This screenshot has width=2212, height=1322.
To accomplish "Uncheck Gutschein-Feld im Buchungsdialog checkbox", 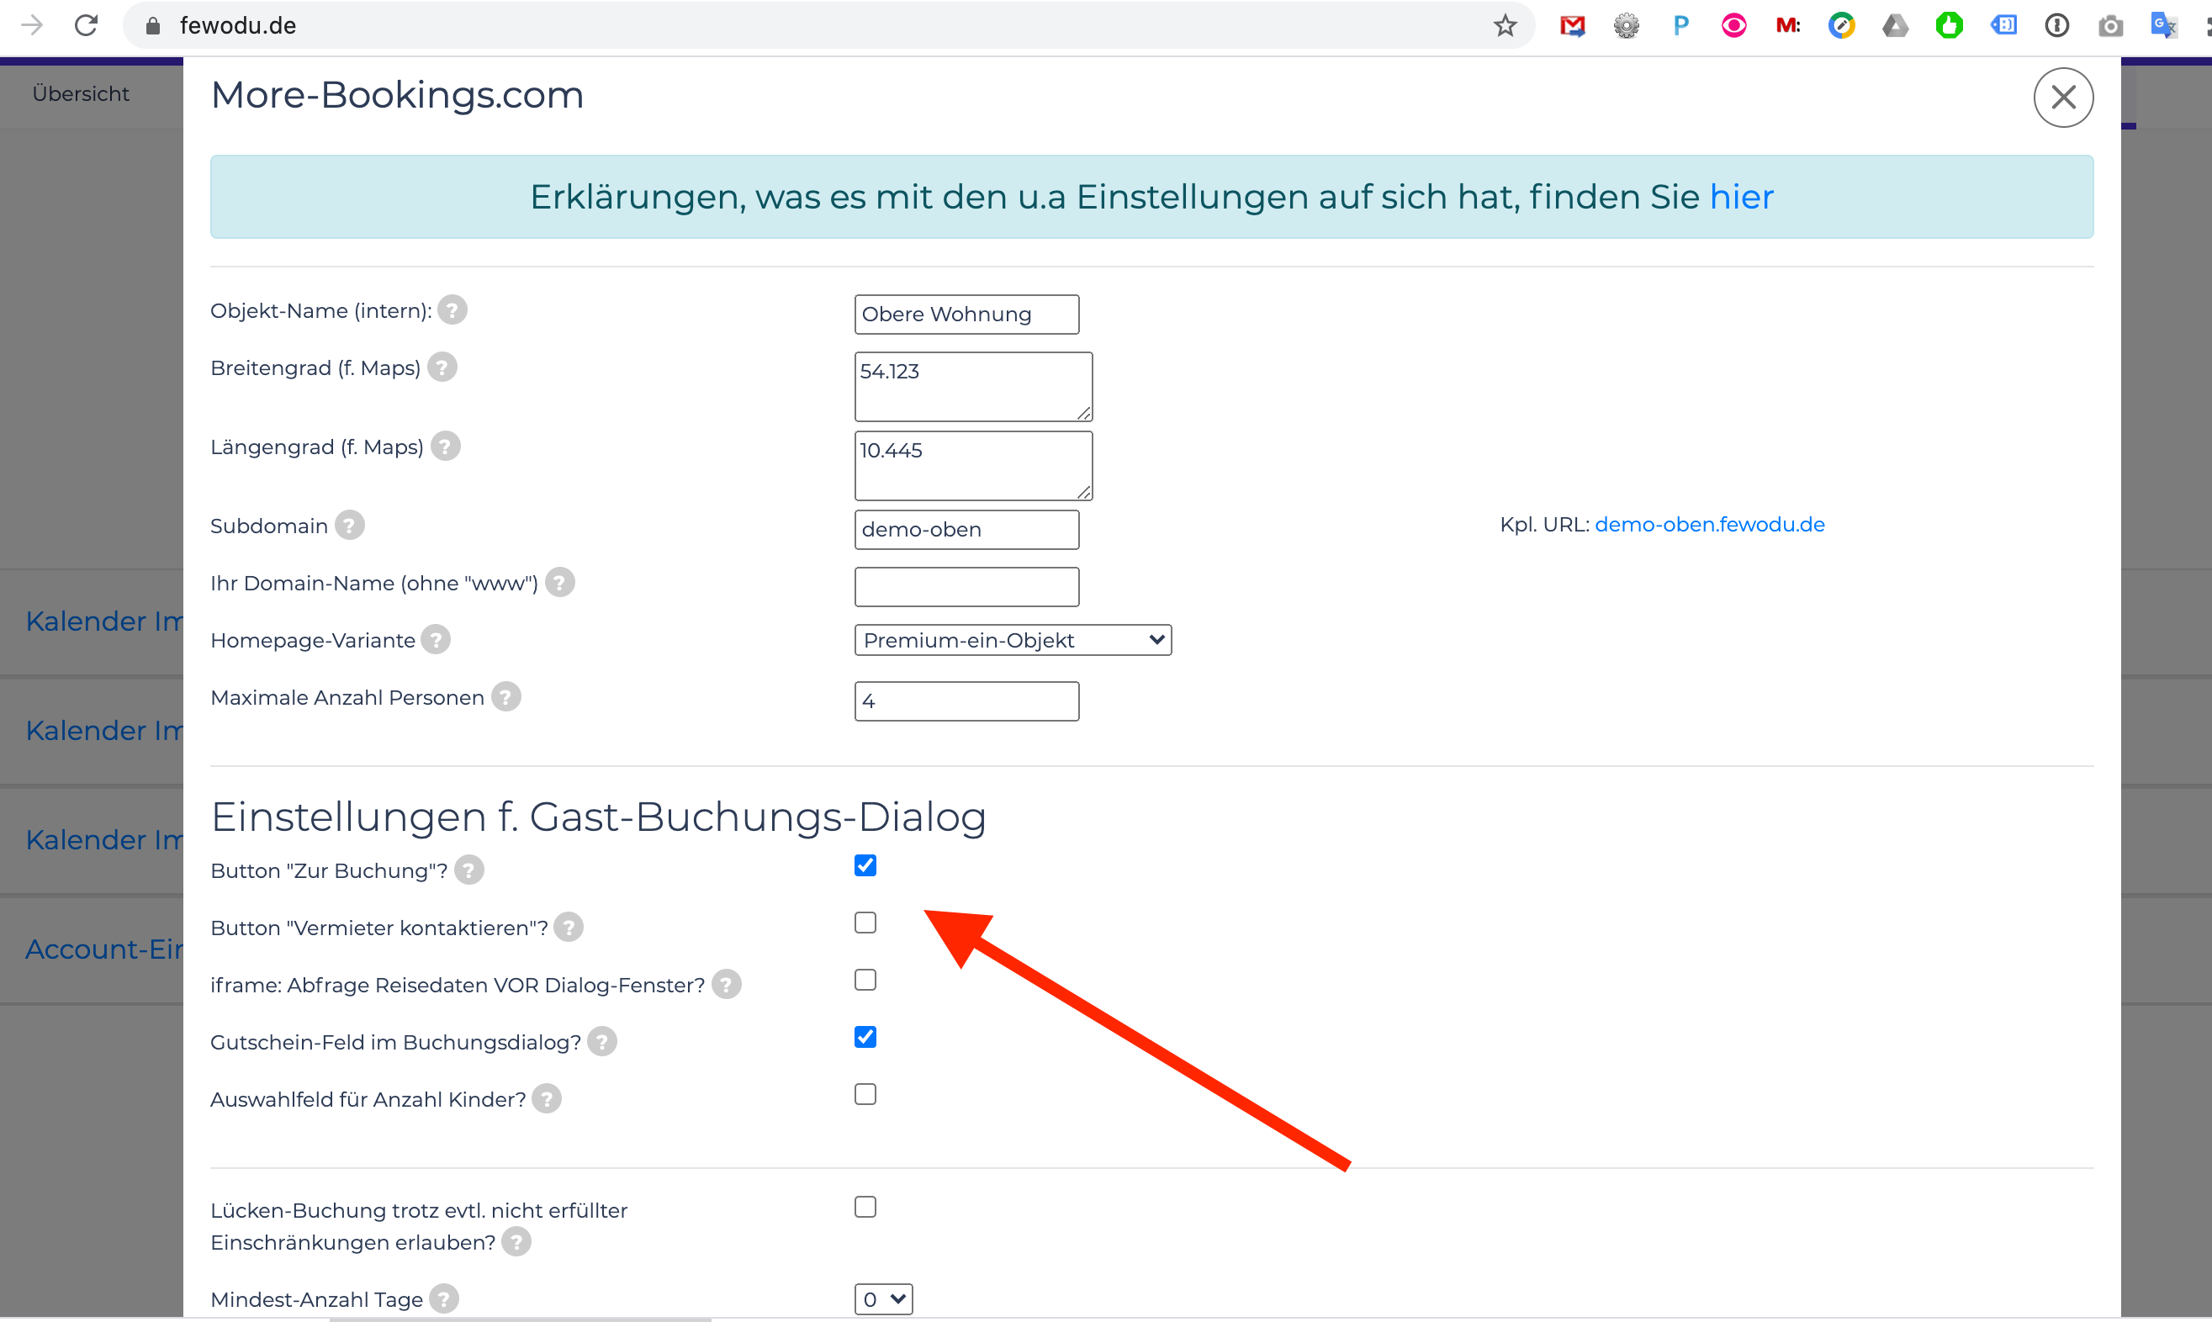I will pyautogui.click(x=865, y=1037).
